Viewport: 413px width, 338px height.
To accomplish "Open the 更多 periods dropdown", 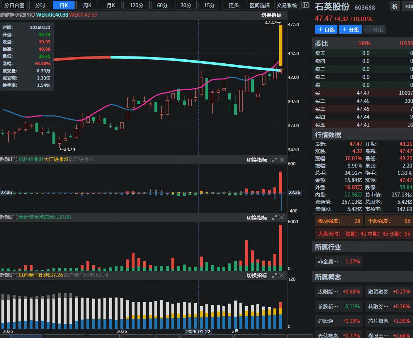I will point(234,5).
